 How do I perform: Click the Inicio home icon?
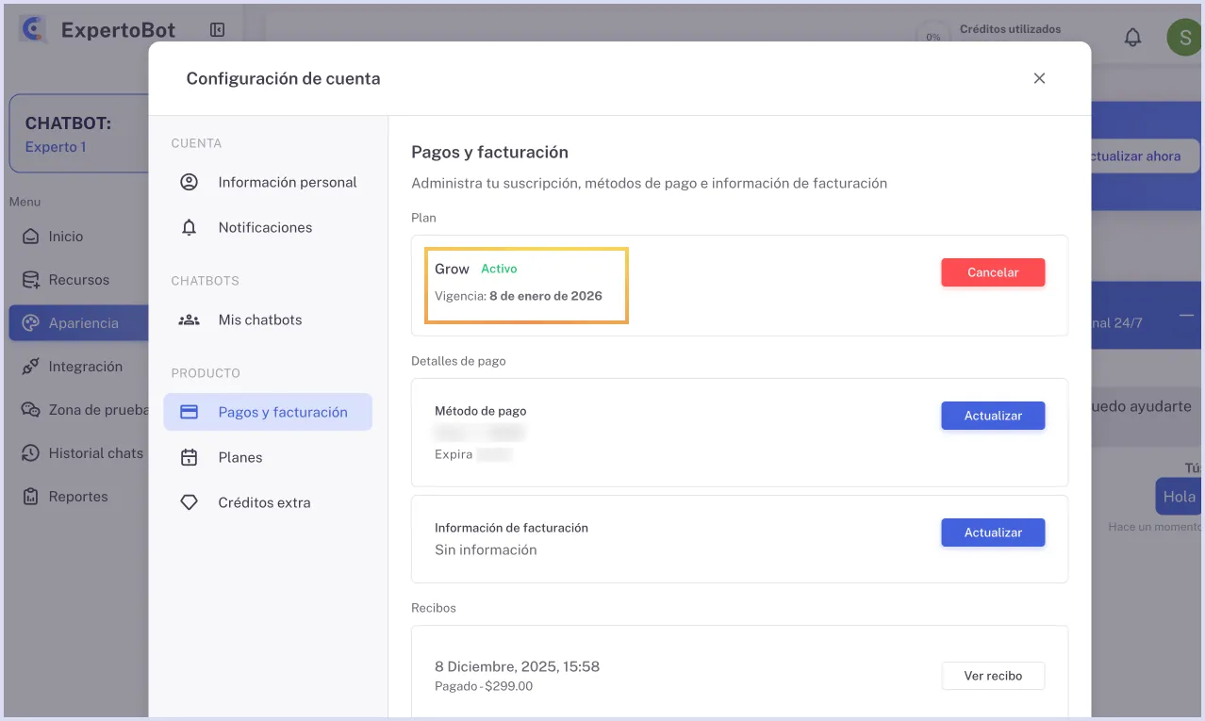31,237
